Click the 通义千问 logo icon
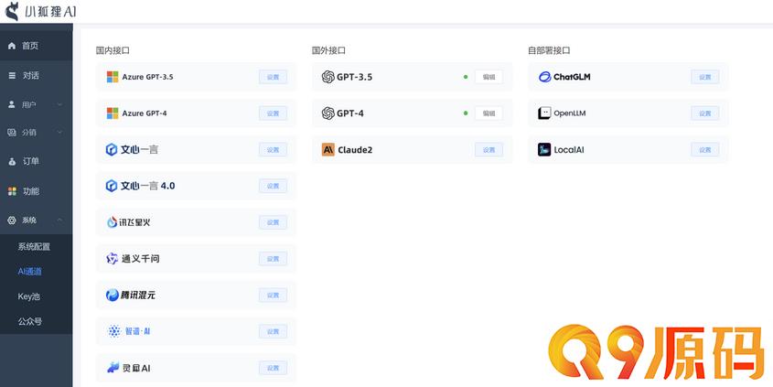 [112, 258]
